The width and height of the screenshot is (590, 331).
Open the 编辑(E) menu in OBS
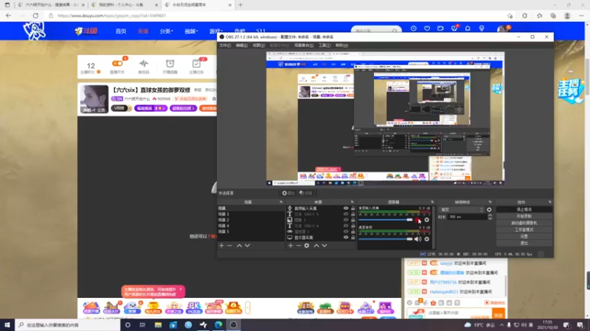(x=242, y=46)
